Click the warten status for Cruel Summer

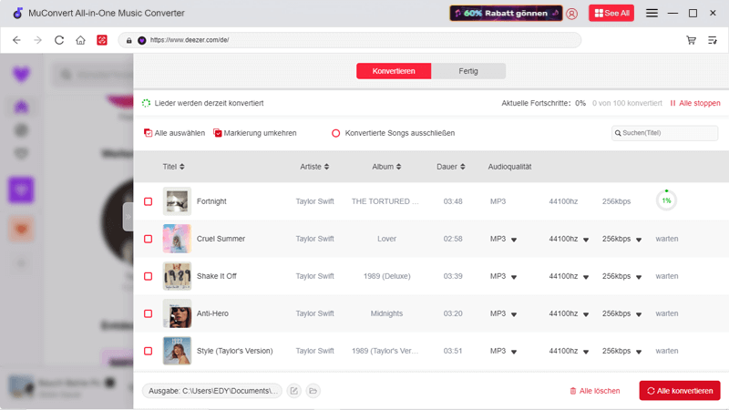click(x=667, y=239)
